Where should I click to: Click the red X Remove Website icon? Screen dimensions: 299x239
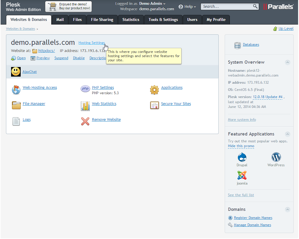85,121
